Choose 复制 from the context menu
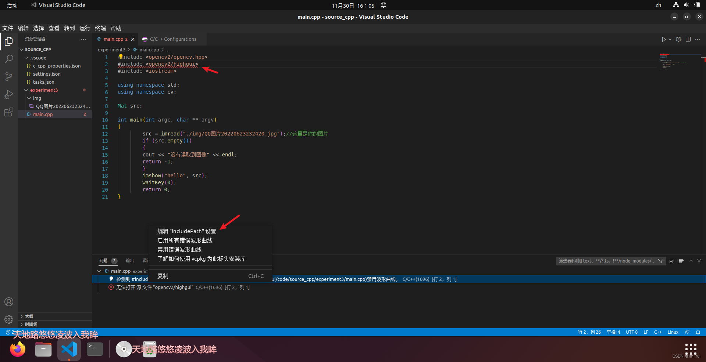706x362 pixels. [210, 276]
